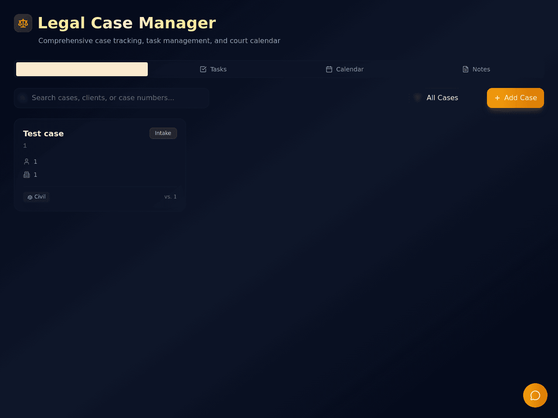Click the scales of justice logo icon

tap(23, 23)
